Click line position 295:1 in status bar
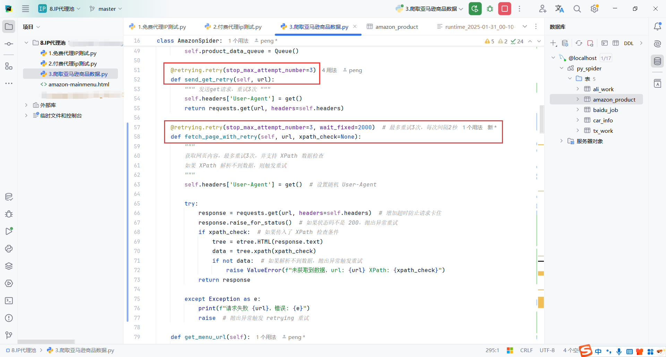 click(x=492, y=350)
